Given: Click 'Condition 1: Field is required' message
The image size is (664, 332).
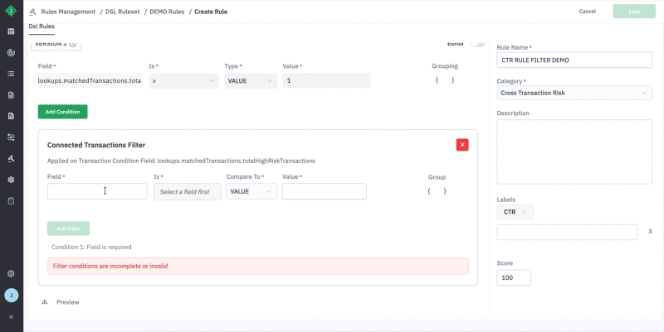Looking at the screenshot, I should (91, 247).
